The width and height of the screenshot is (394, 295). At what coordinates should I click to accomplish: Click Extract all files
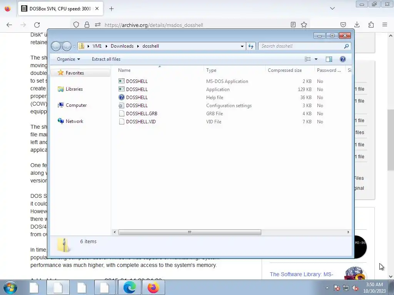pyautogui.click(x=106, y=59)
